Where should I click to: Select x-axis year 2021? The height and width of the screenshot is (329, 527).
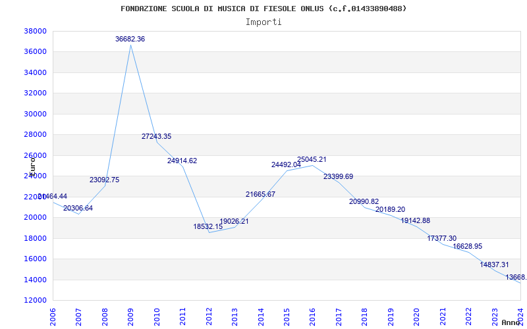pyautogui.click(x=443, y=316)
